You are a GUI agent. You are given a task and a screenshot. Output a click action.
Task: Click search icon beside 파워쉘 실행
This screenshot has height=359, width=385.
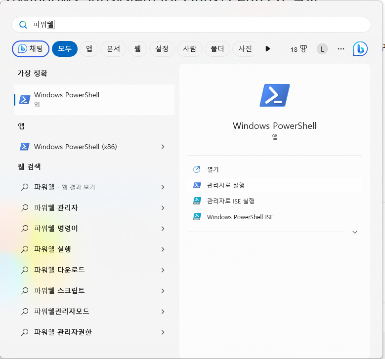25,249
